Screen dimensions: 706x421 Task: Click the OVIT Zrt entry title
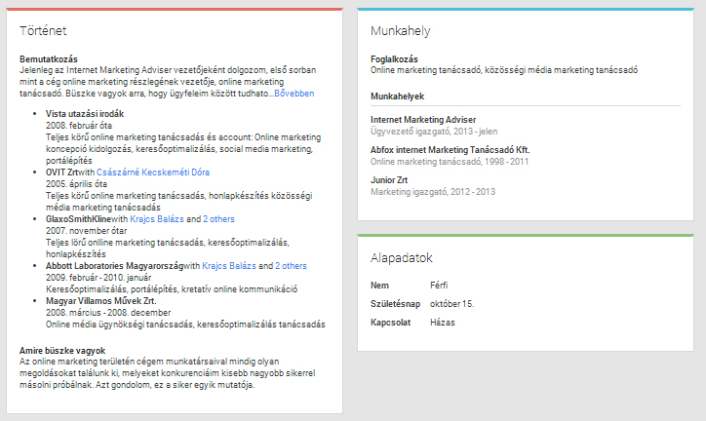(x=62, y=172)
